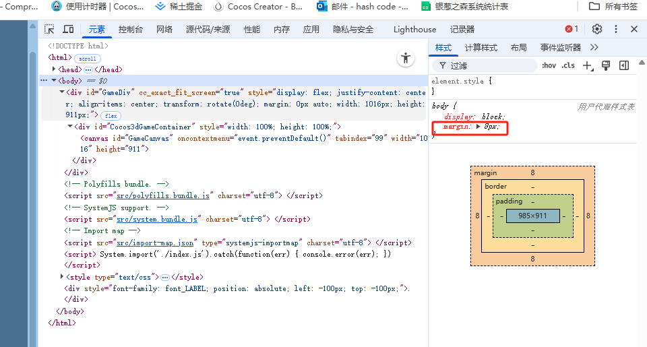Expand the margin shorthand property triangle
The height and width of the screenshot is (347, 647).
(x=479, y=126)
